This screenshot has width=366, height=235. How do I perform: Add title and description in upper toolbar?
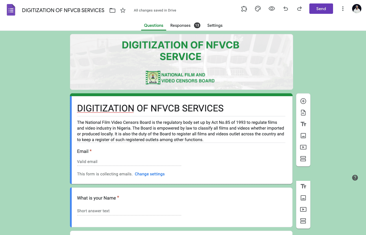[x=303, y=124]
